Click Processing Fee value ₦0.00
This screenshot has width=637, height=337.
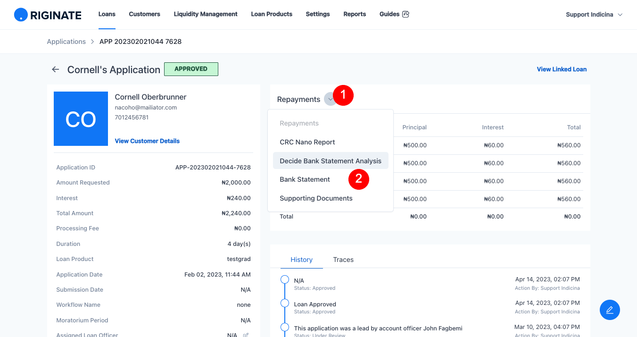[242, 228]
